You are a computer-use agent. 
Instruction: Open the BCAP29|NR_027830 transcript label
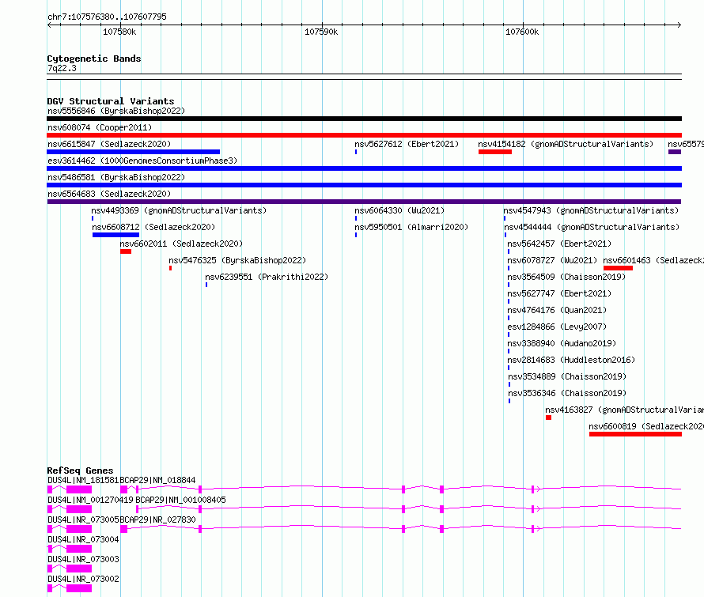157,520
